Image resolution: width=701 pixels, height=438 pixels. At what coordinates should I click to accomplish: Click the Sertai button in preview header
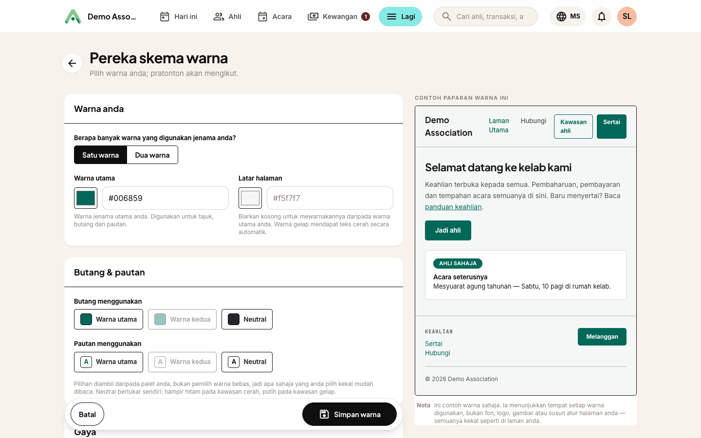pos(611,127)
